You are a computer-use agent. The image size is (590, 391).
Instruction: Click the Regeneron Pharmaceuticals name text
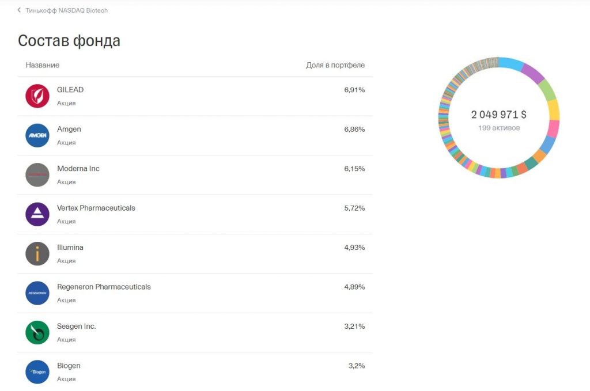click(104, 287)
